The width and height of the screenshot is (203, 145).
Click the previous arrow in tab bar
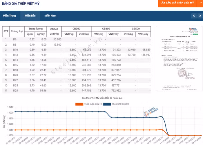[x=194, y=16]
